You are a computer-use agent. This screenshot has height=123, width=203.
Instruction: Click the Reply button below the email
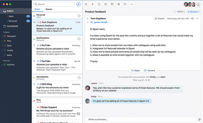(x=135, y=71)
